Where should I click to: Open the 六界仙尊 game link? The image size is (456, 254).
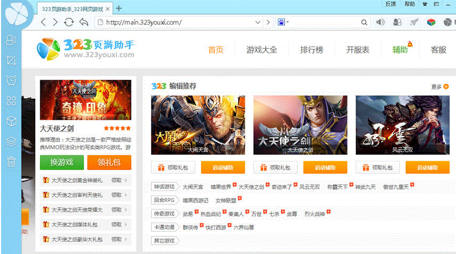tap(244, 227)
